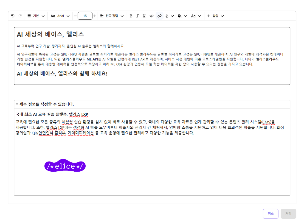Click line 'AI 세상의 베이스, 엘리스와 함께 하세요!'
This screenshot has width=304, height=222.
coord(62,74)
